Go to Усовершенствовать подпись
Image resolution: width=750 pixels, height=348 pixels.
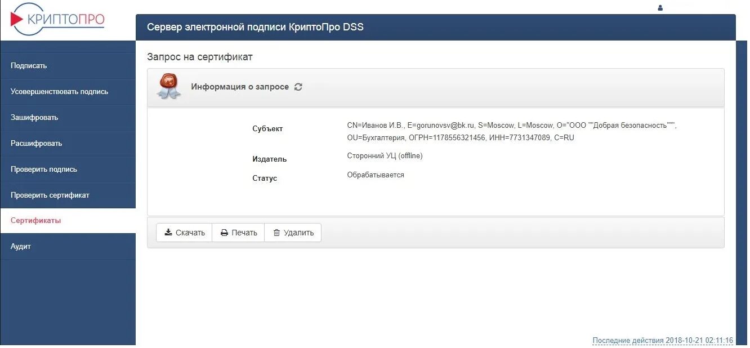click(x=68, y=92)
